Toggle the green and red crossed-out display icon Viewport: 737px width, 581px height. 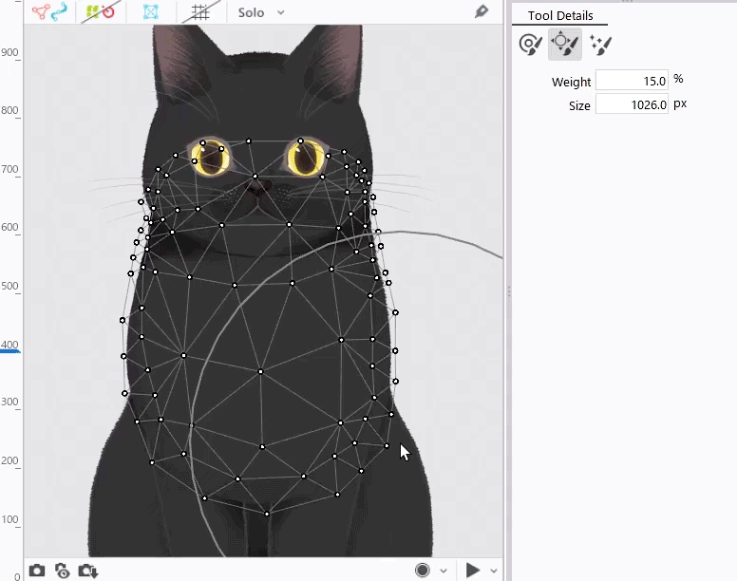pos(99,12)
